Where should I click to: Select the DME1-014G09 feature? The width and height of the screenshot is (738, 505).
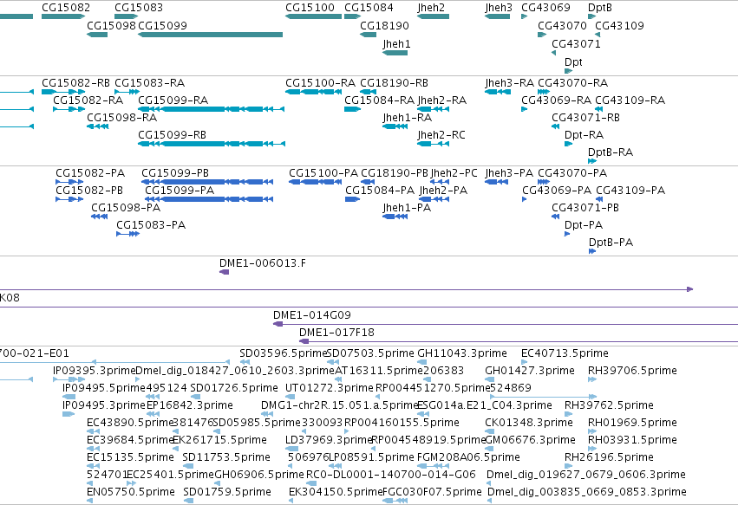point(506,324)
